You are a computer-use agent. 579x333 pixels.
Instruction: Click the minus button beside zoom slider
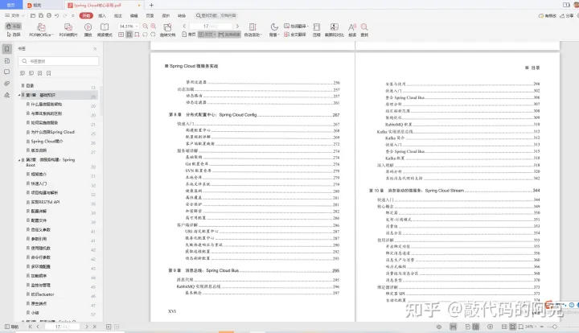542,327
